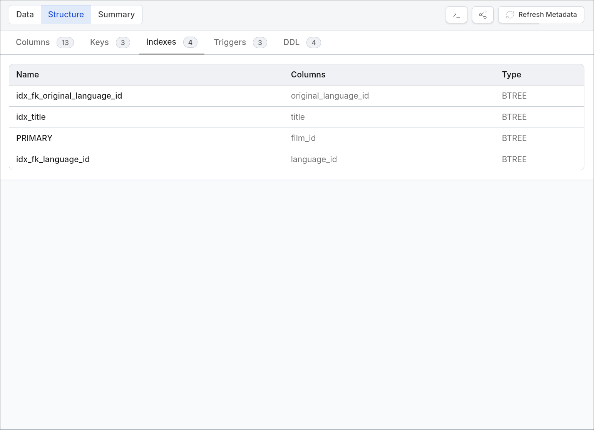The height and width of the screenshot is (430, 594).
Task: Click BTREE type in idx_fk_language_id row
Action: 514,160
